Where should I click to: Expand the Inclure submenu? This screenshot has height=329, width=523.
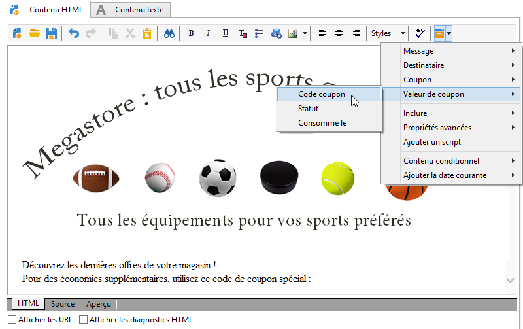pyautogui.click(x=452, y=113)
